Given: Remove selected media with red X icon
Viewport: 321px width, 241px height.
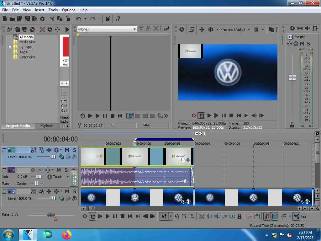Looking at the screenshot, I should pos(42,29).
